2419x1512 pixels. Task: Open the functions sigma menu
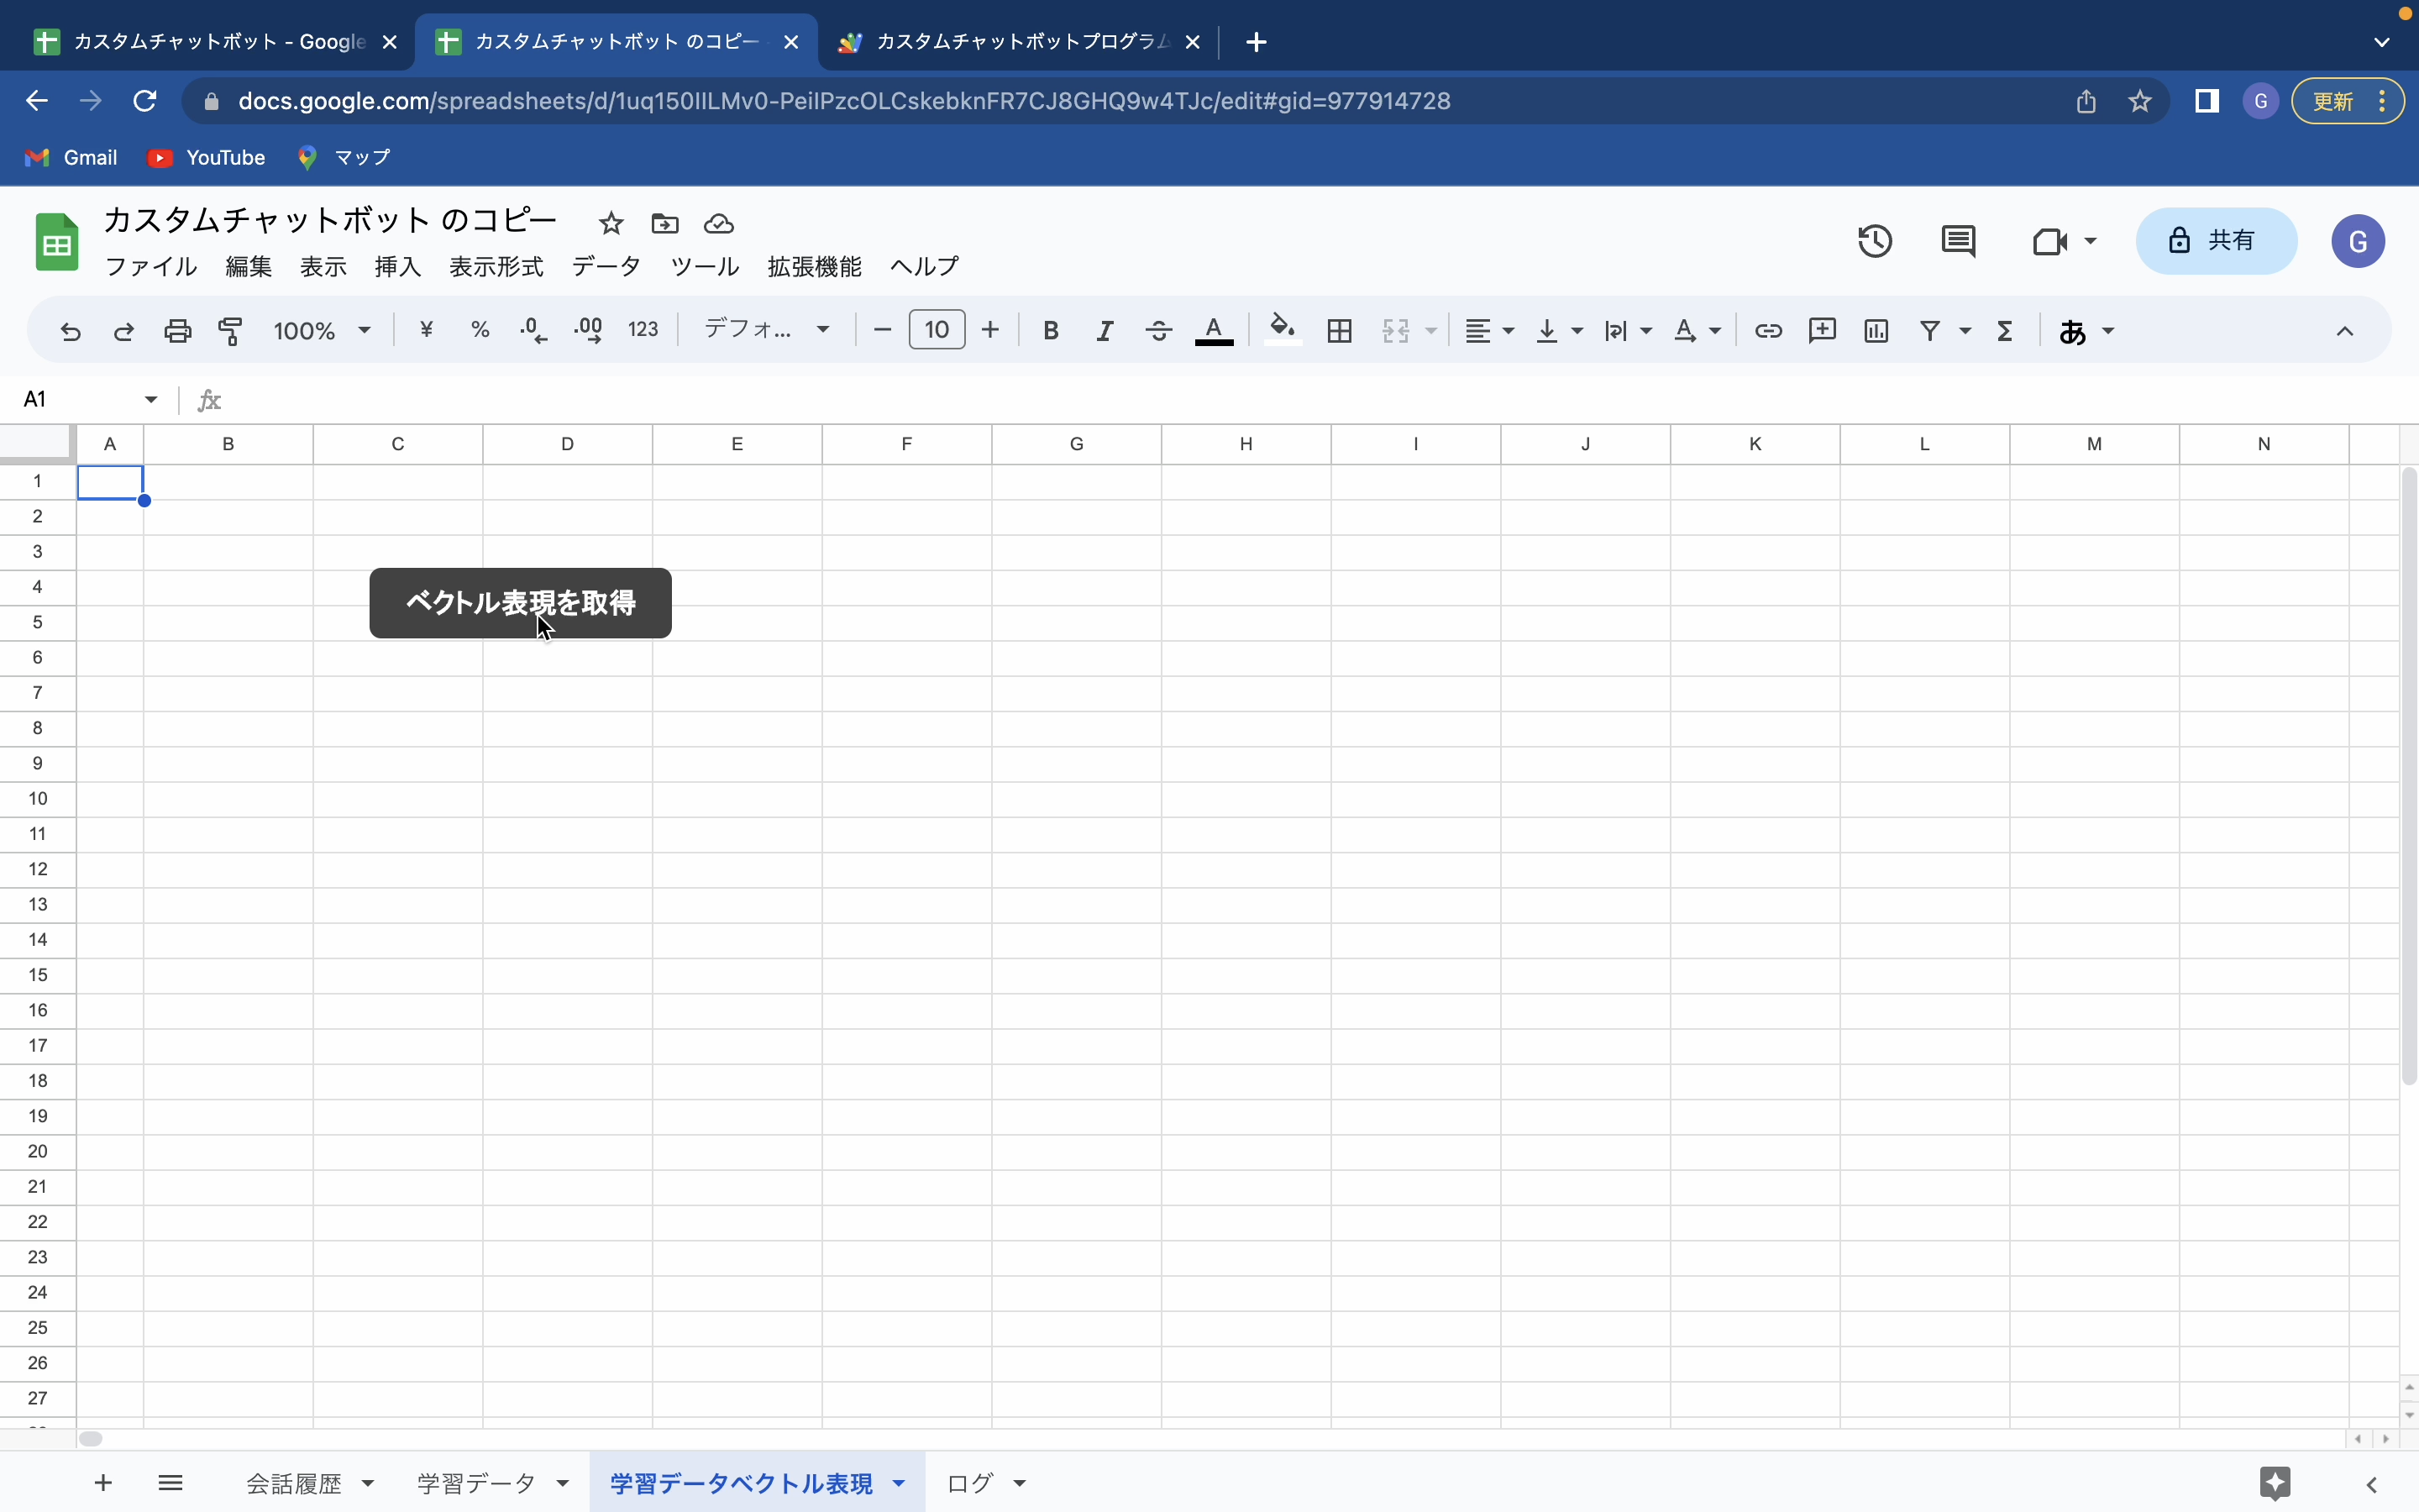click(x=2004, y=330)
